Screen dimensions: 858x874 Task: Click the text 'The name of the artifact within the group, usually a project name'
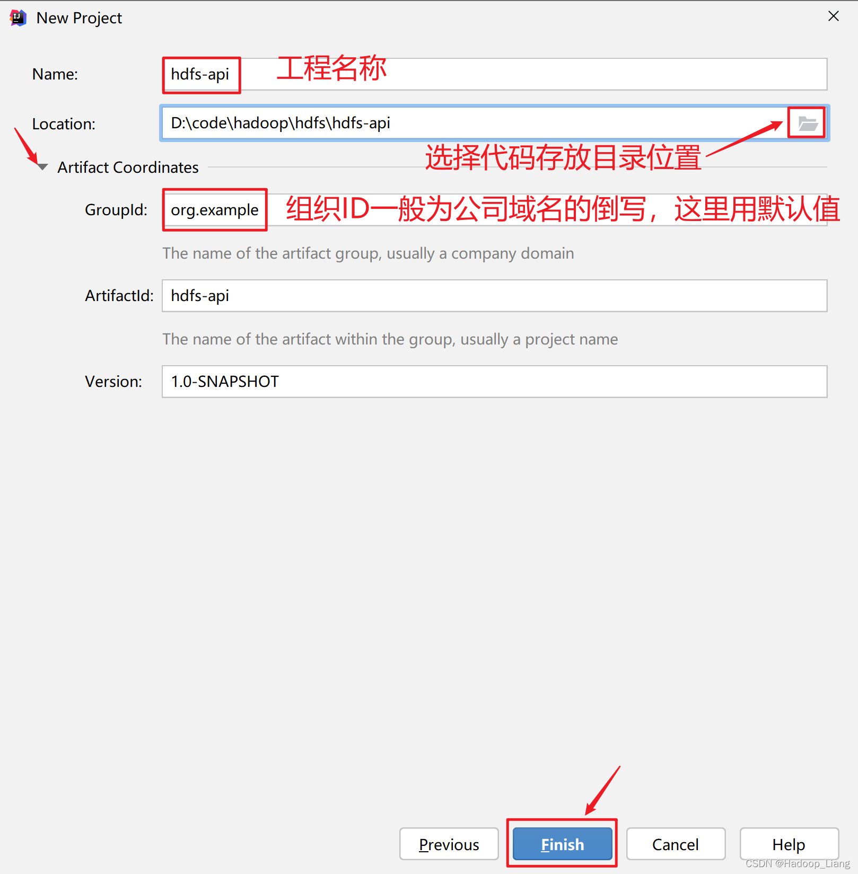tap(390, 339)
